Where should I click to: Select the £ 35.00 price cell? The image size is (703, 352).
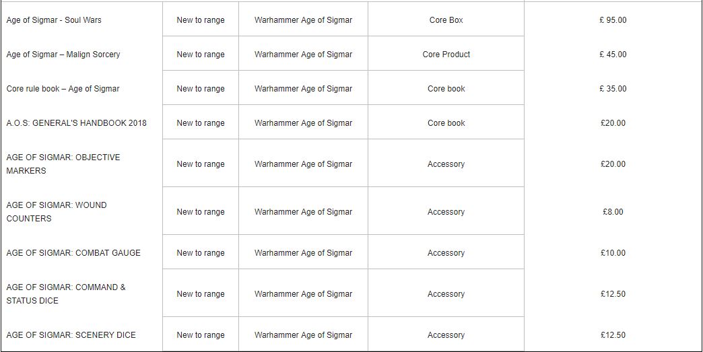click(613, 89)
